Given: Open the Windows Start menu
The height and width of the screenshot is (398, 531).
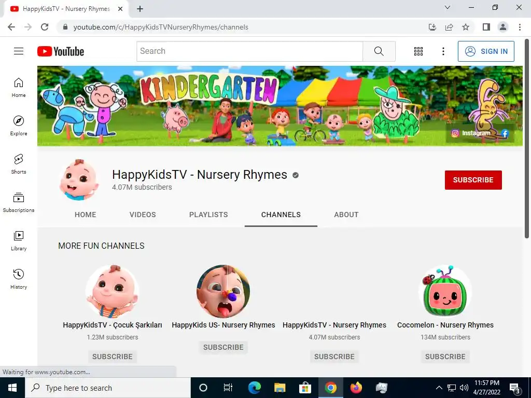Looking at the screenshot, I should pos(12,388).
